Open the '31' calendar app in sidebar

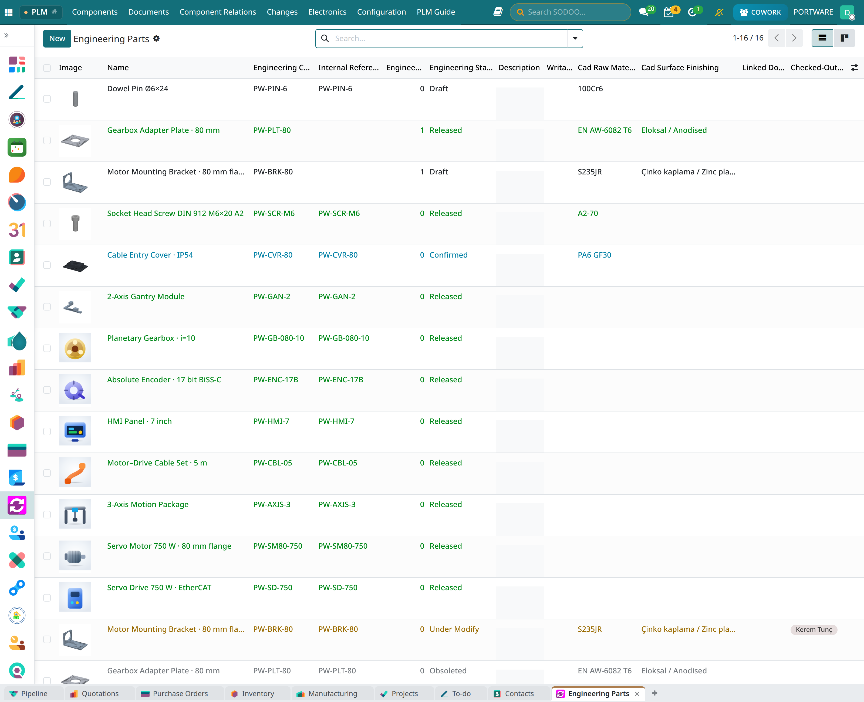coord(17,230)
